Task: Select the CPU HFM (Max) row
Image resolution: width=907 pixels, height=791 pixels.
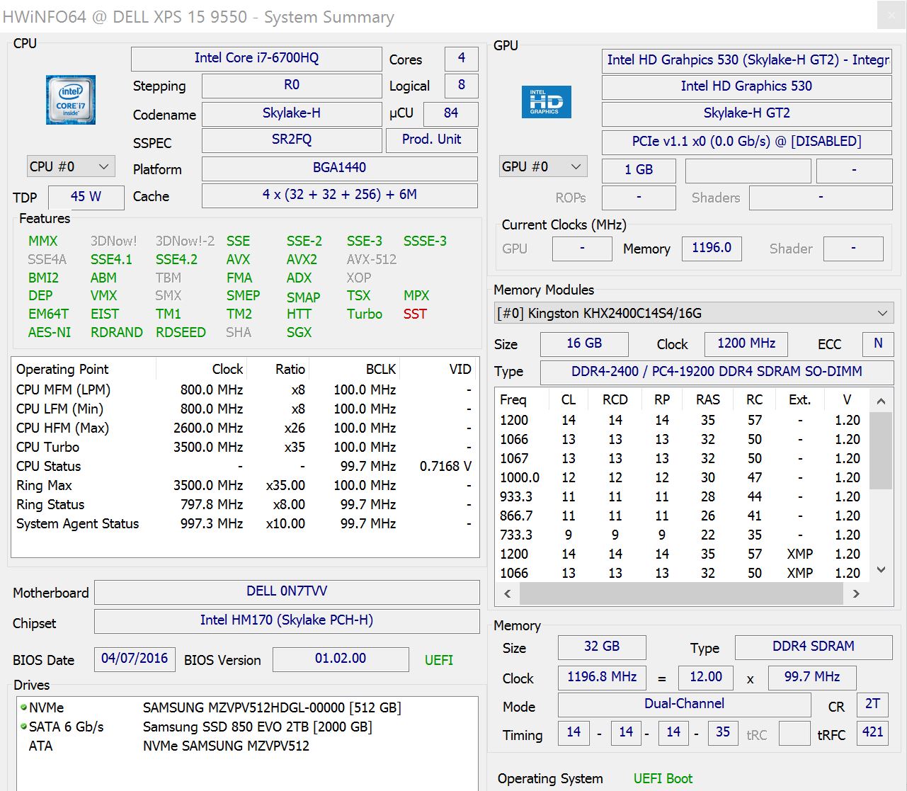Action: coord(244,428)
